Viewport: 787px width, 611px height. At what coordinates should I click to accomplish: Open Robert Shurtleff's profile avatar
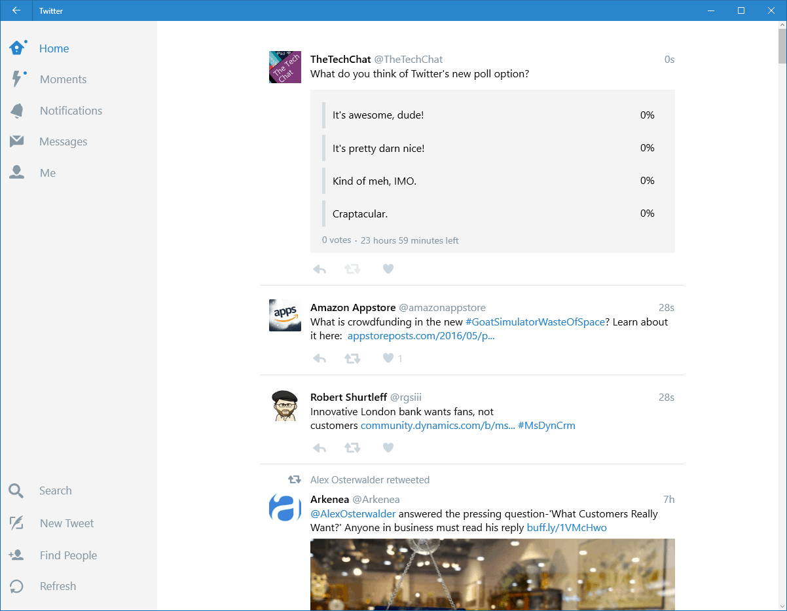[x=285, y=405]
